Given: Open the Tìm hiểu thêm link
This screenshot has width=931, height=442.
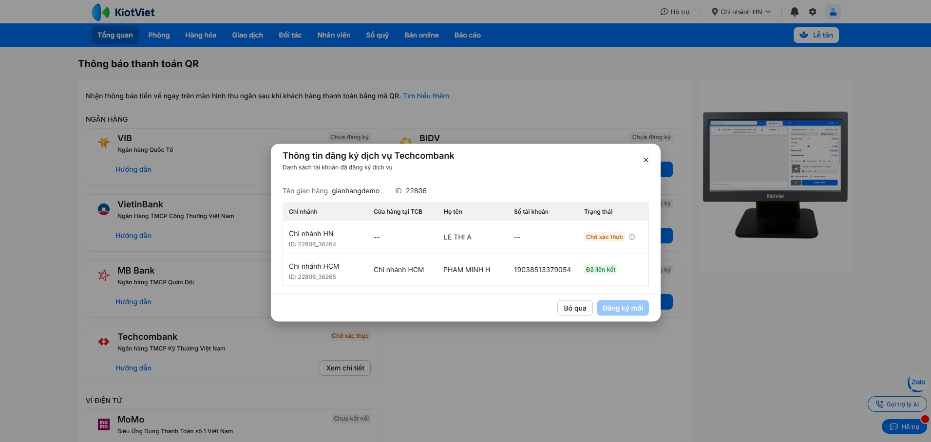Looking at the screenshot, I should [426, 96].
